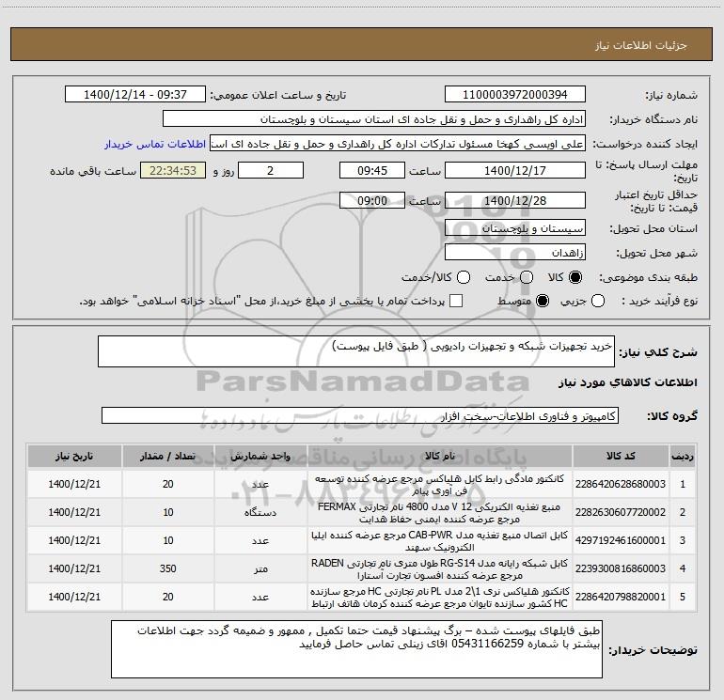Click the need date in row 5

pyautogui.click(x=74, y=597)
